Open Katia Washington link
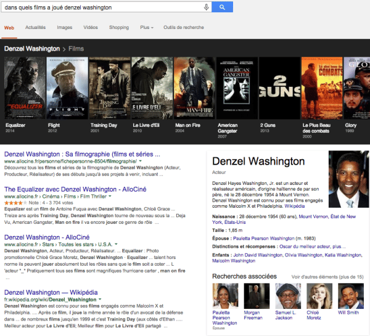370x336 pixels. click(343, 255)
